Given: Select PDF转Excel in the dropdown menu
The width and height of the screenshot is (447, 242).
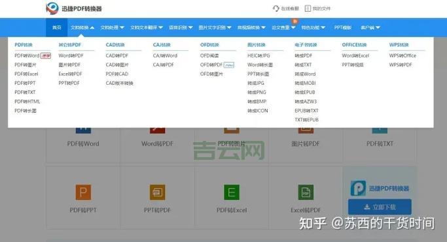Looking at the screenshot, I should click(26, 74).
